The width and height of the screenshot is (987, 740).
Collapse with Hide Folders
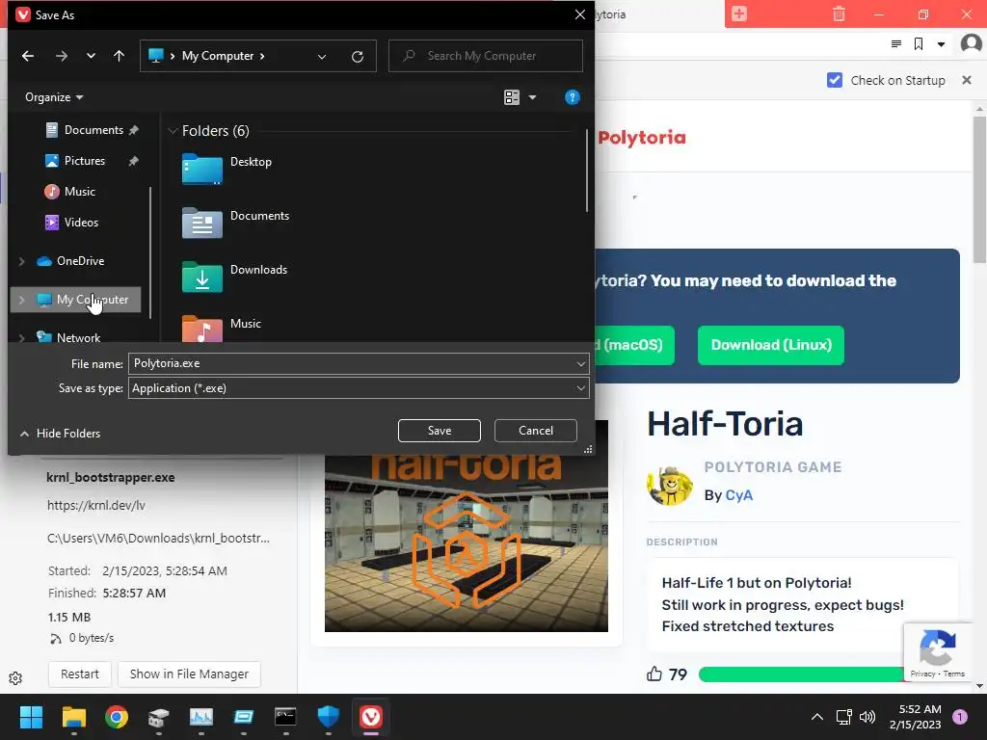(x=60, y=434)
